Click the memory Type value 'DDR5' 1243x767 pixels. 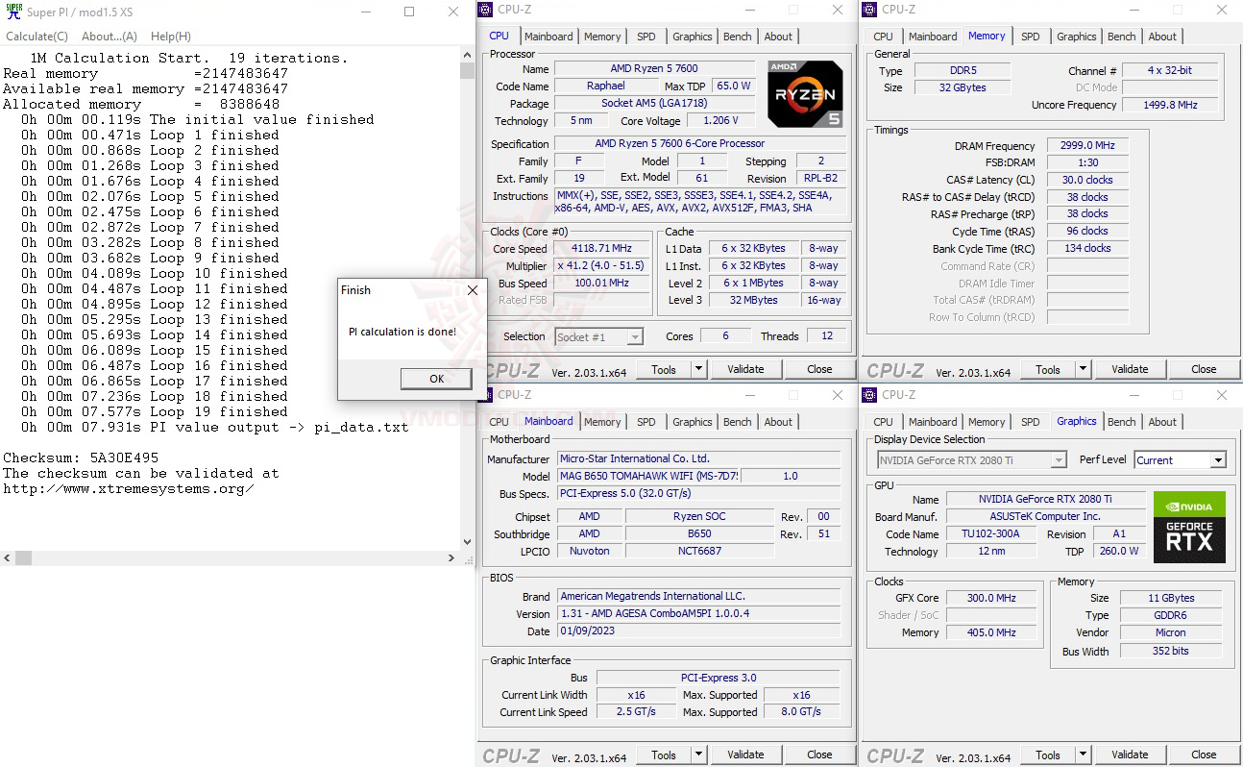pyautogui.click(x=961, y=71)
